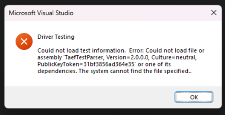Screen dimensions: 225x115
Task: Click the OK button
Action: tap(194, 97)
